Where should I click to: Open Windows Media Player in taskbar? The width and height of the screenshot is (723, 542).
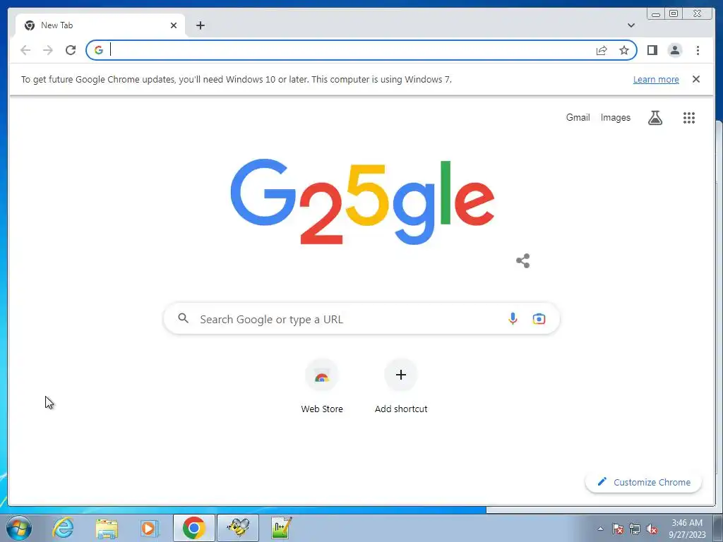point(149,528)
